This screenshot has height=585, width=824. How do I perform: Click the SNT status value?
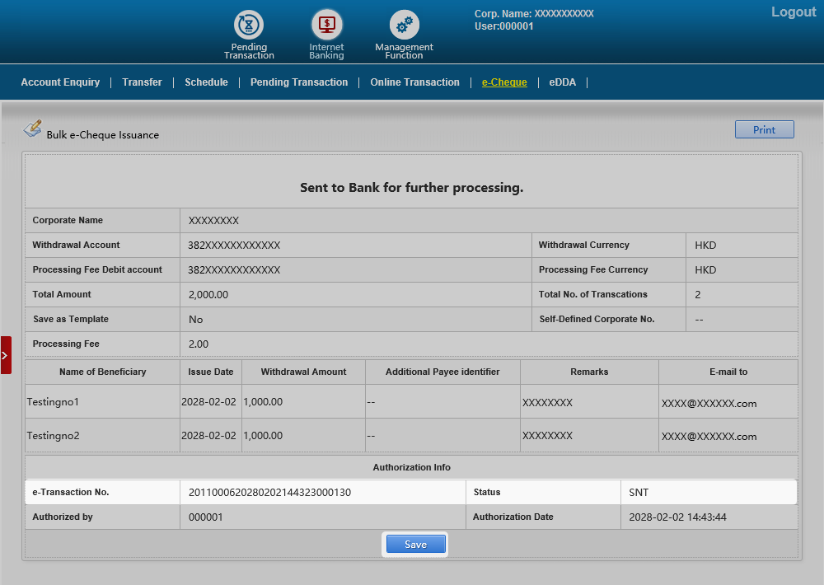[638, 493]
